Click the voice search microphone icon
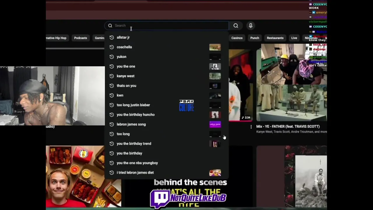This screenshot has width=373, height=210. pos(251,26)
